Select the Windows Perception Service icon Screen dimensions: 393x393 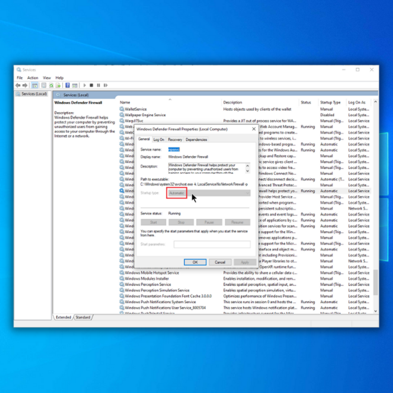point(122,284)
